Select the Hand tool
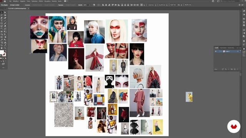This screenshot has width=246, height=138. 2,48
